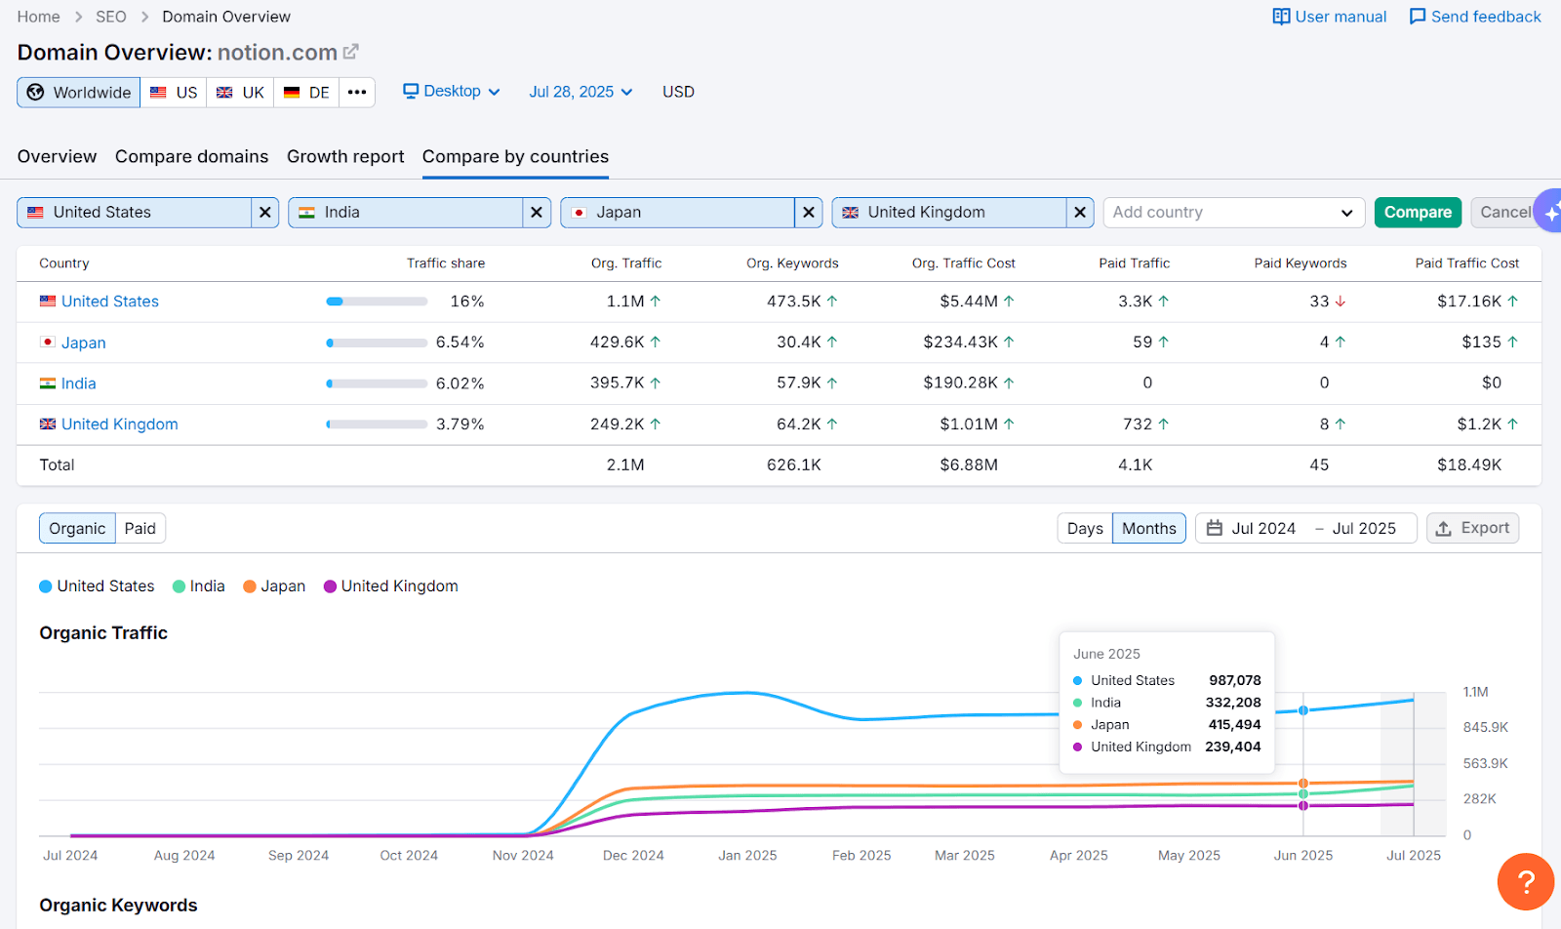Remove United States country filter
Viewport: 1561px width, 929px height.
(x=264, y=213)
